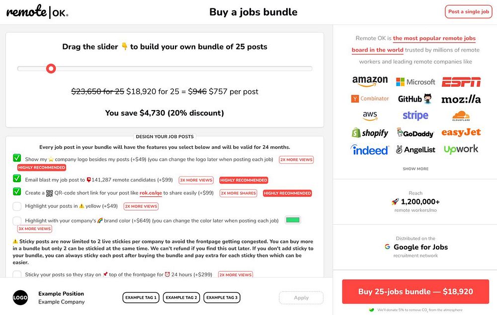Enable highlight posts in yellow
Viewport: 497px width, 315px height.
pos(17,206)
